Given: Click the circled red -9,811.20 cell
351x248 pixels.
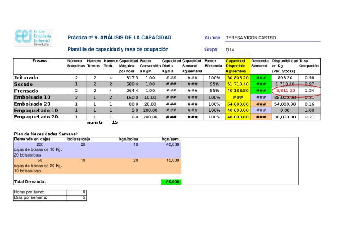Looking at the screenshot, I should 285,91.
